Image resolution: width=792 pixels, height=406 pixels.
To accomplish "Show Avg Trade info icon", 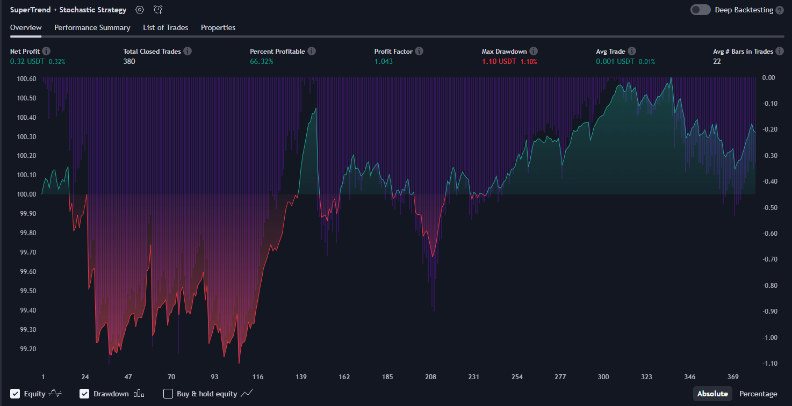I will pos(632,51).
